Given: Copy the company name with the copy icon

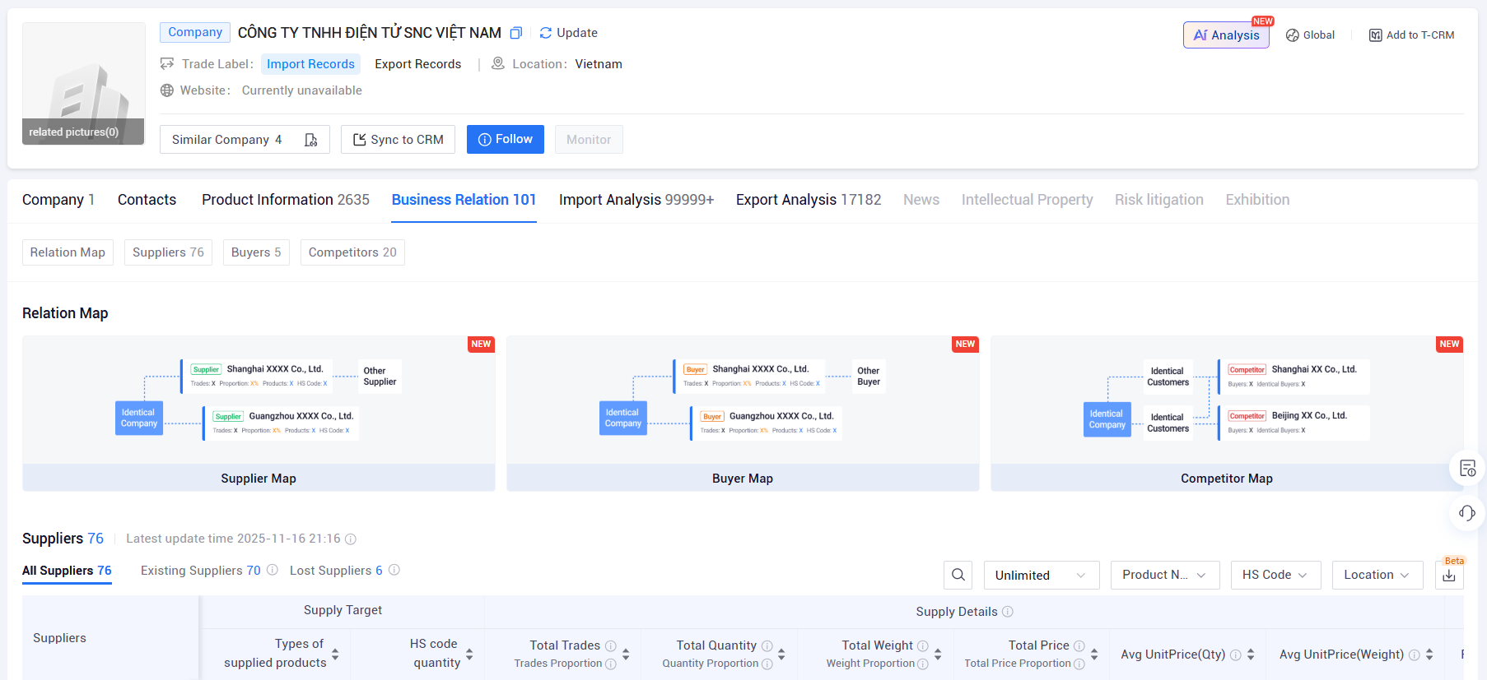Looking at the screenshot, I should (516, 33).
